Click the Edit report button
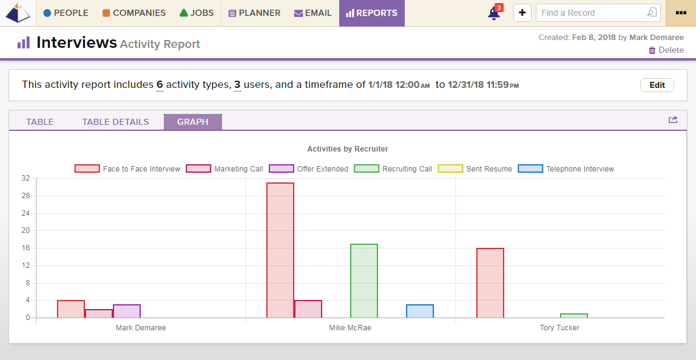696x360 pixels. pos(657,85)
